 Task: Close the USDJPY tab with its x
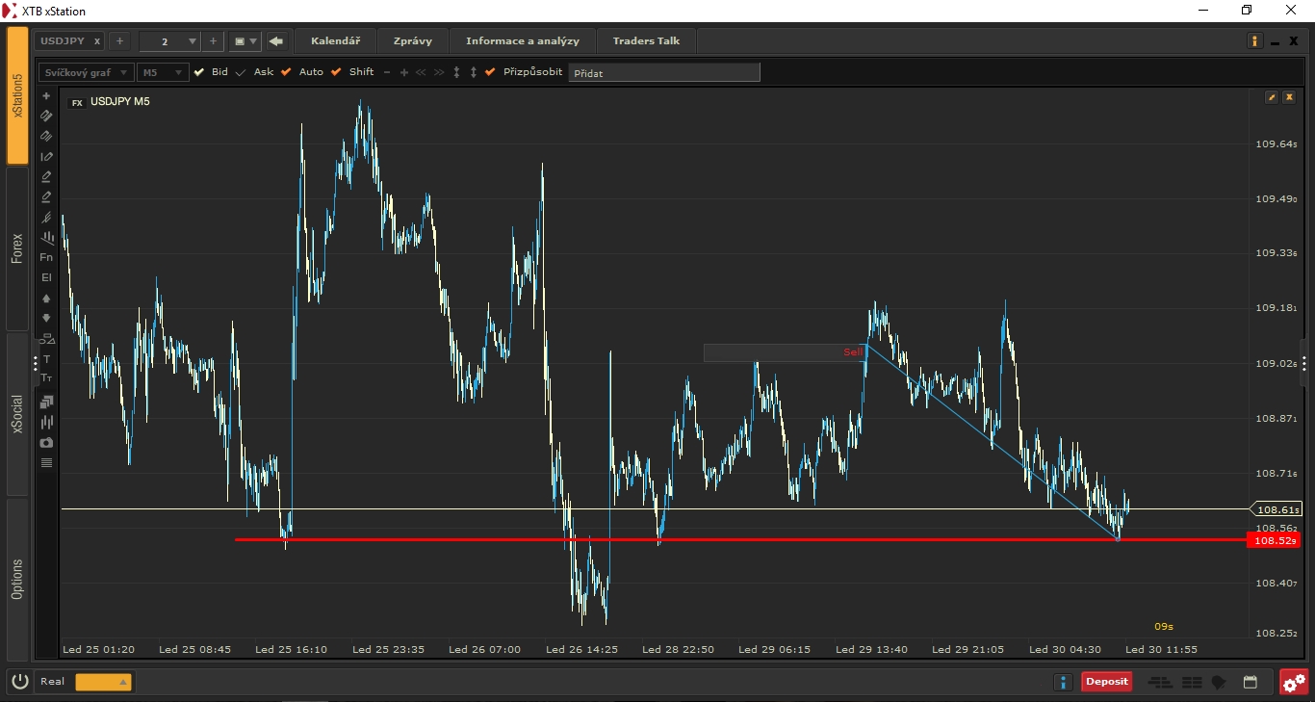[x=97, y=41]
